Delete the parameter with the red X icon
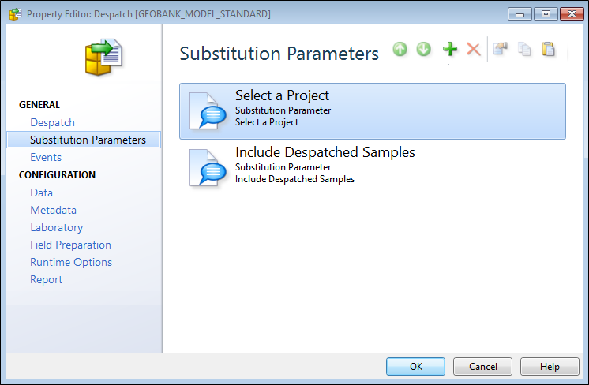 click(473, 49)
